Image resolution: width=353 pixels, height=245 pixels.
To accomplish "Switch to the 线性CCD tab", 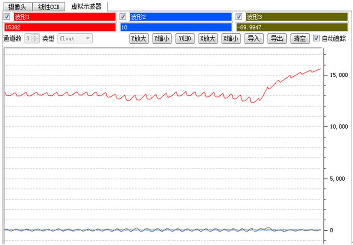I will pyautogui.click(x=49, y=7).
